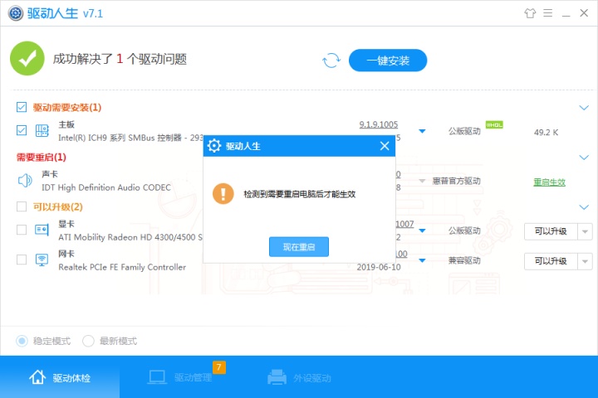Click the 需要重启(1) section header
This screenshot has height=398, width=598.
pyautogui.click(x=42, y=157)
